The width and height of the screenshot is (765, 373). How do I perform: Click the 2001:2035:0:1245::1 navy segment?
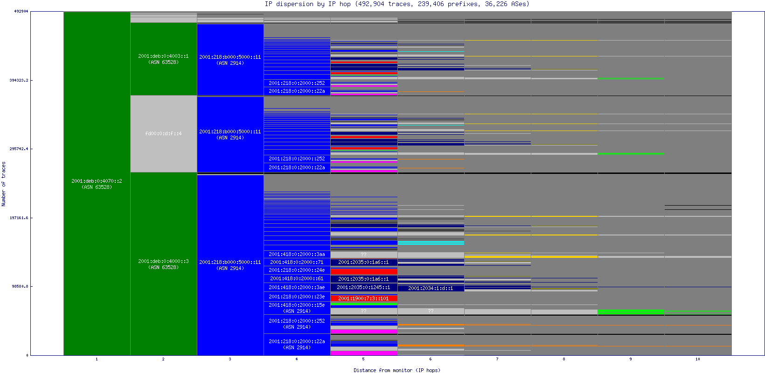[363, 288]
